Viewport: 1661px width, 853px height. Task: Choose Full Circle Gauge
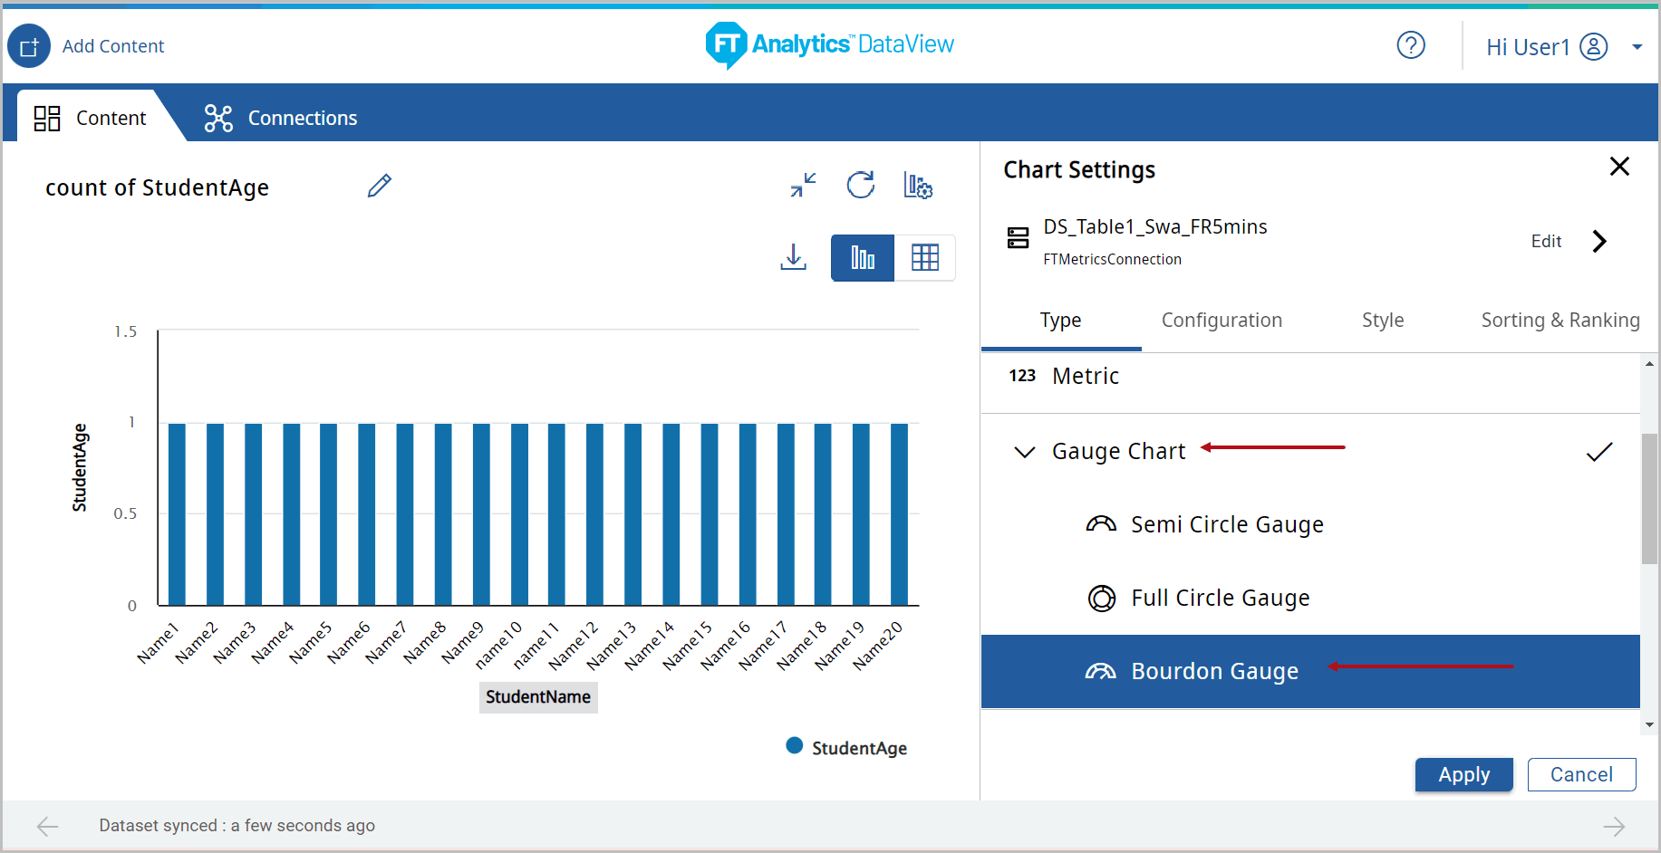pos(1310,599)
